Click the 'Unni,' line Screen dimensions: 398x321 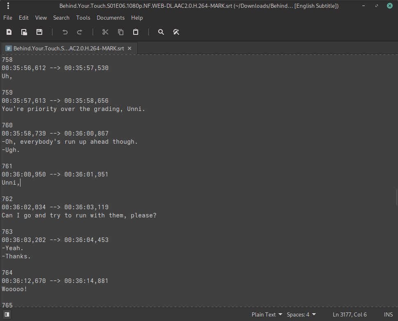(x=11, y=183)
